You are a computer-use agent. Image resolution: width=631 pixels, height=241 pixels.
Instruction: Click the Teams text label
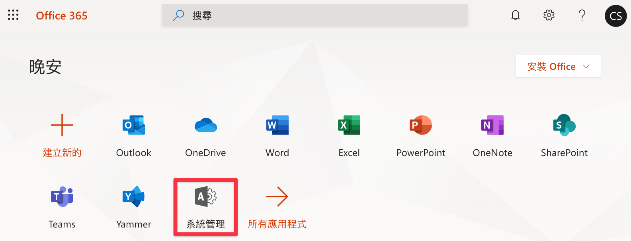tap(62, 224)
